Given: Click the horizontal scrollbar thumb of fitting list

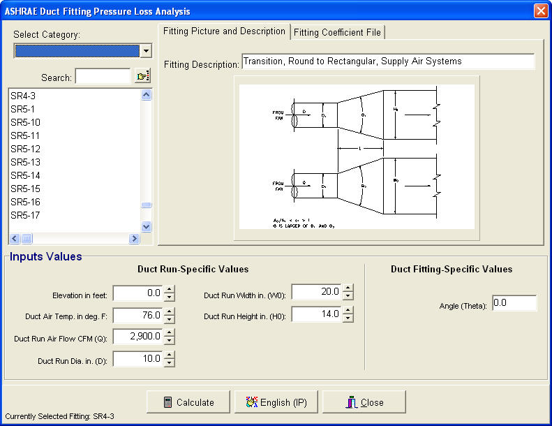Looking at the screenshot, I should [27, 239].
